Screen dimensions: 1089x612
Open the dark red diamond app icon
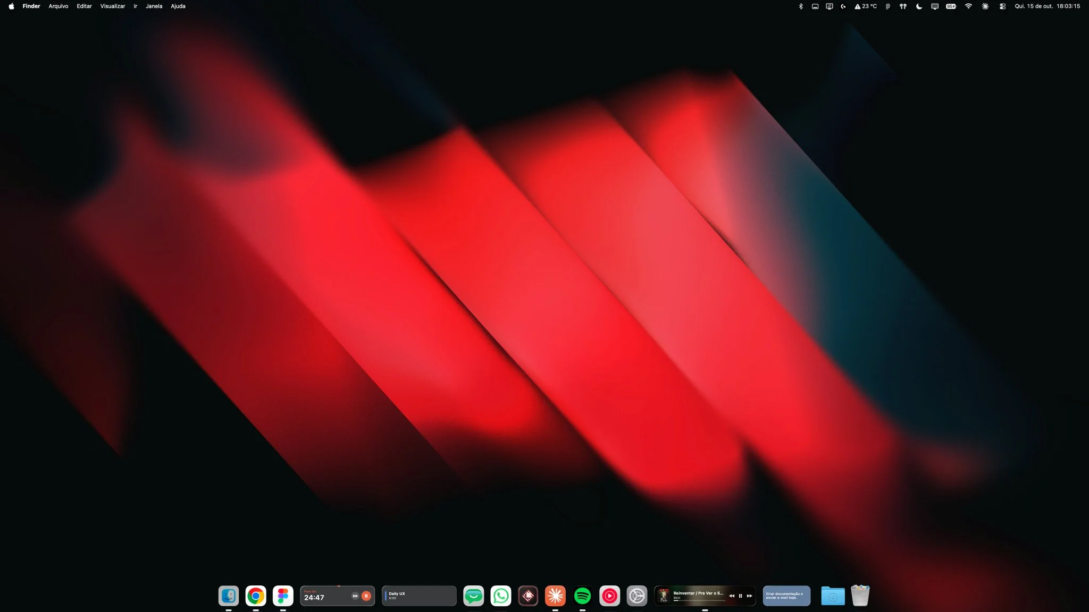[528, 596]
